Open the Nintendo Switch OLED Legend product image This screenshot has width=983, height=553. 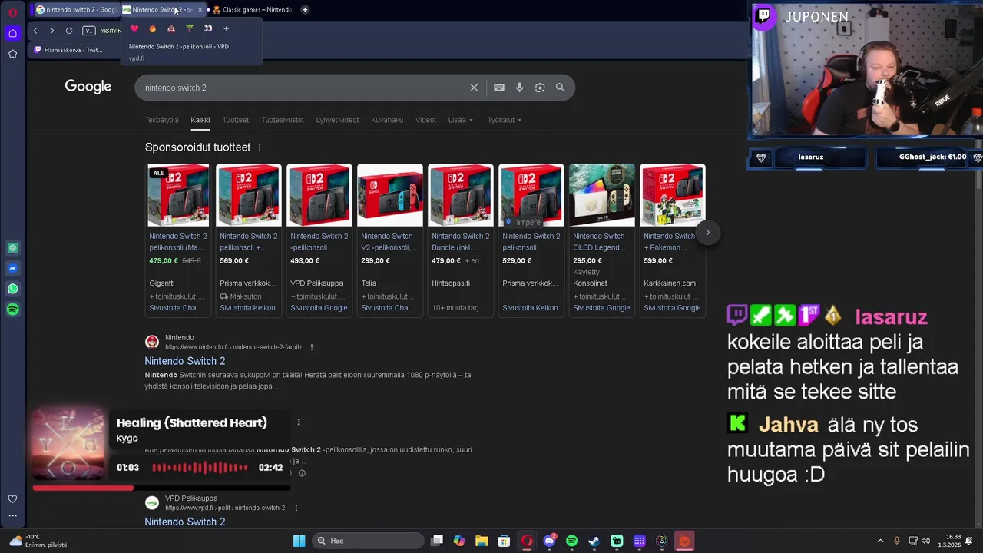tap(602, 195)
